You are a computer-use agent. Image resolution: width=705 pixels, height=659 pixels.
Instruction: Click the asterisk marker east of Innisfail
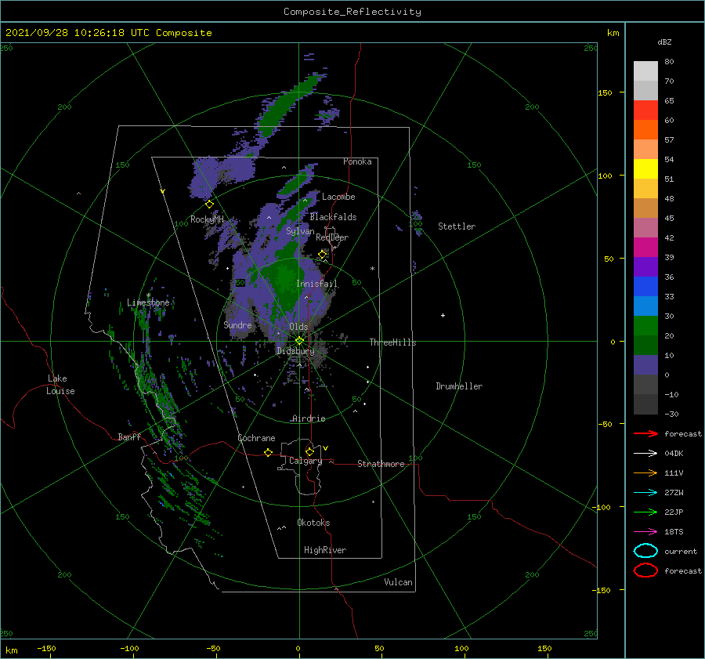pyautogui.click(x=372, y=269)
